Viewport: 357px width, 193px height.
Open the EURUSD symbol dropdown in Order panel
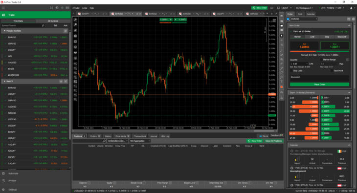(304, 19)
